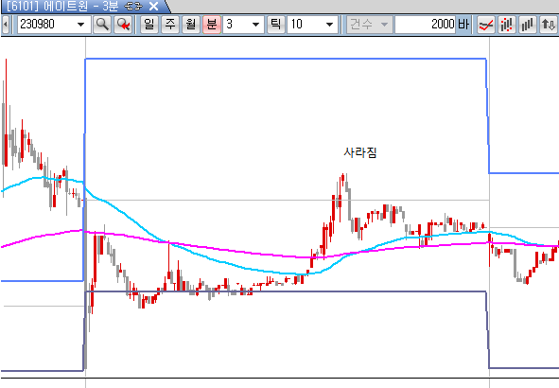The height and width of the screenshot is (388, 559).
Task: Select the [6101] 에이트원 - 3분 tab
Action: pos(62,6)
